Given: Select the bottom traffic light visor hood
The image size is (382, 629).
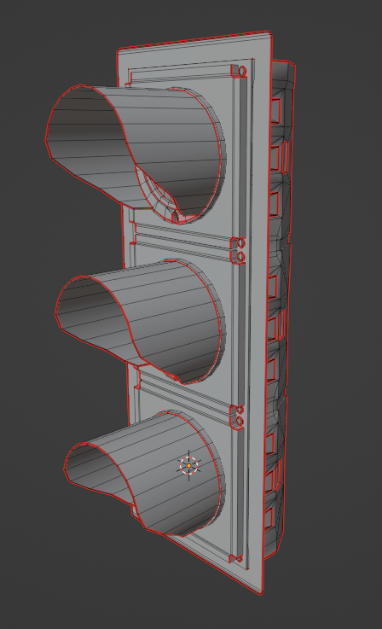Looking at the screenshot, I should pyautogui.click(x=144, y=474).
